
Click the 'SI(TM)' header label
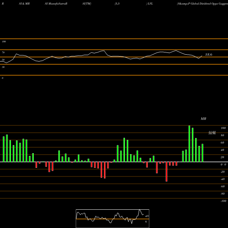[87, 4]
